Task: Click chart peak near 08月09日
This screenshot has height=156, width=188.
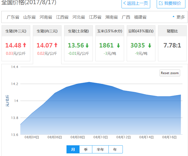Action: [x=89, y=82]
